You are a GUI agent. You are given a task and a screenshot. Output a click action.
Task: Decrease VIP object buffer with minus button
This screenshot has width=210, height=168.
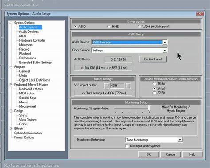coord(106,86)
